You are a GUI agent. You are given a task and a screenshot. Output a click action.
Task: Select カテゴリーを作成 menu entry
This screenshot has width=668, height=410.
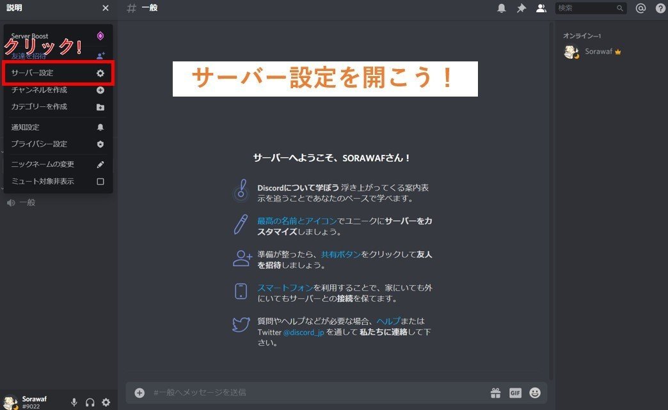[58, 106]
